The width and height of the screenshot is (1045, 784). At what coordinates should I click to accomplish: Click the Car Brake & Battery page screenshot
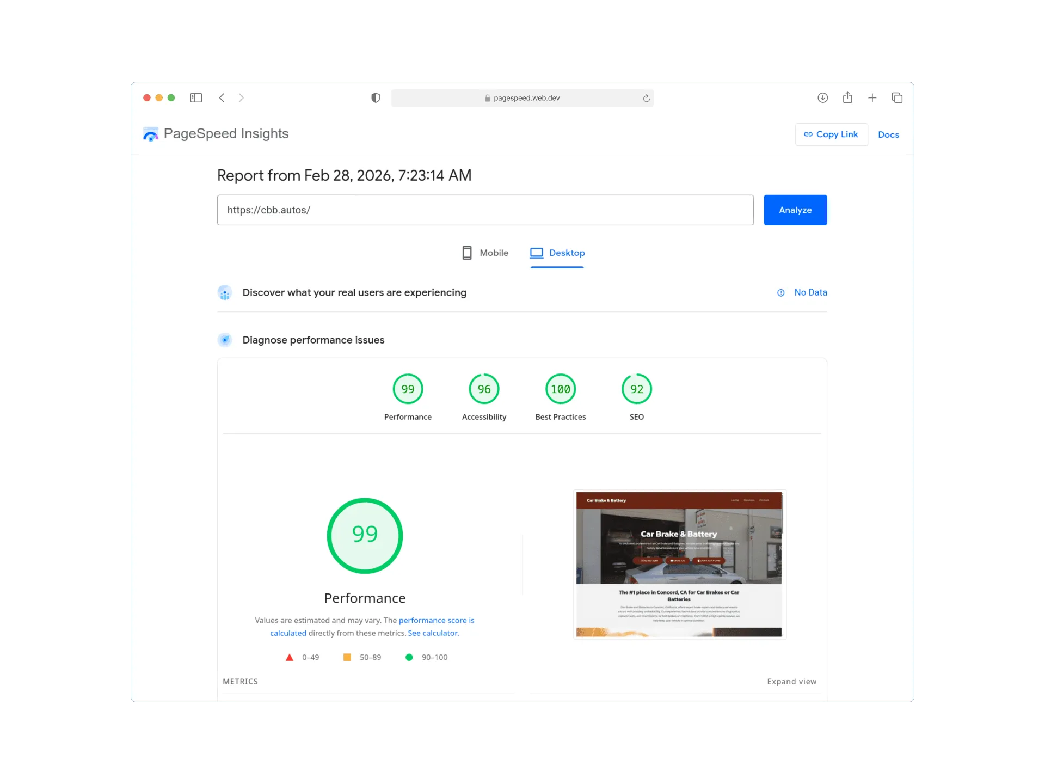(x=679, y=565)
